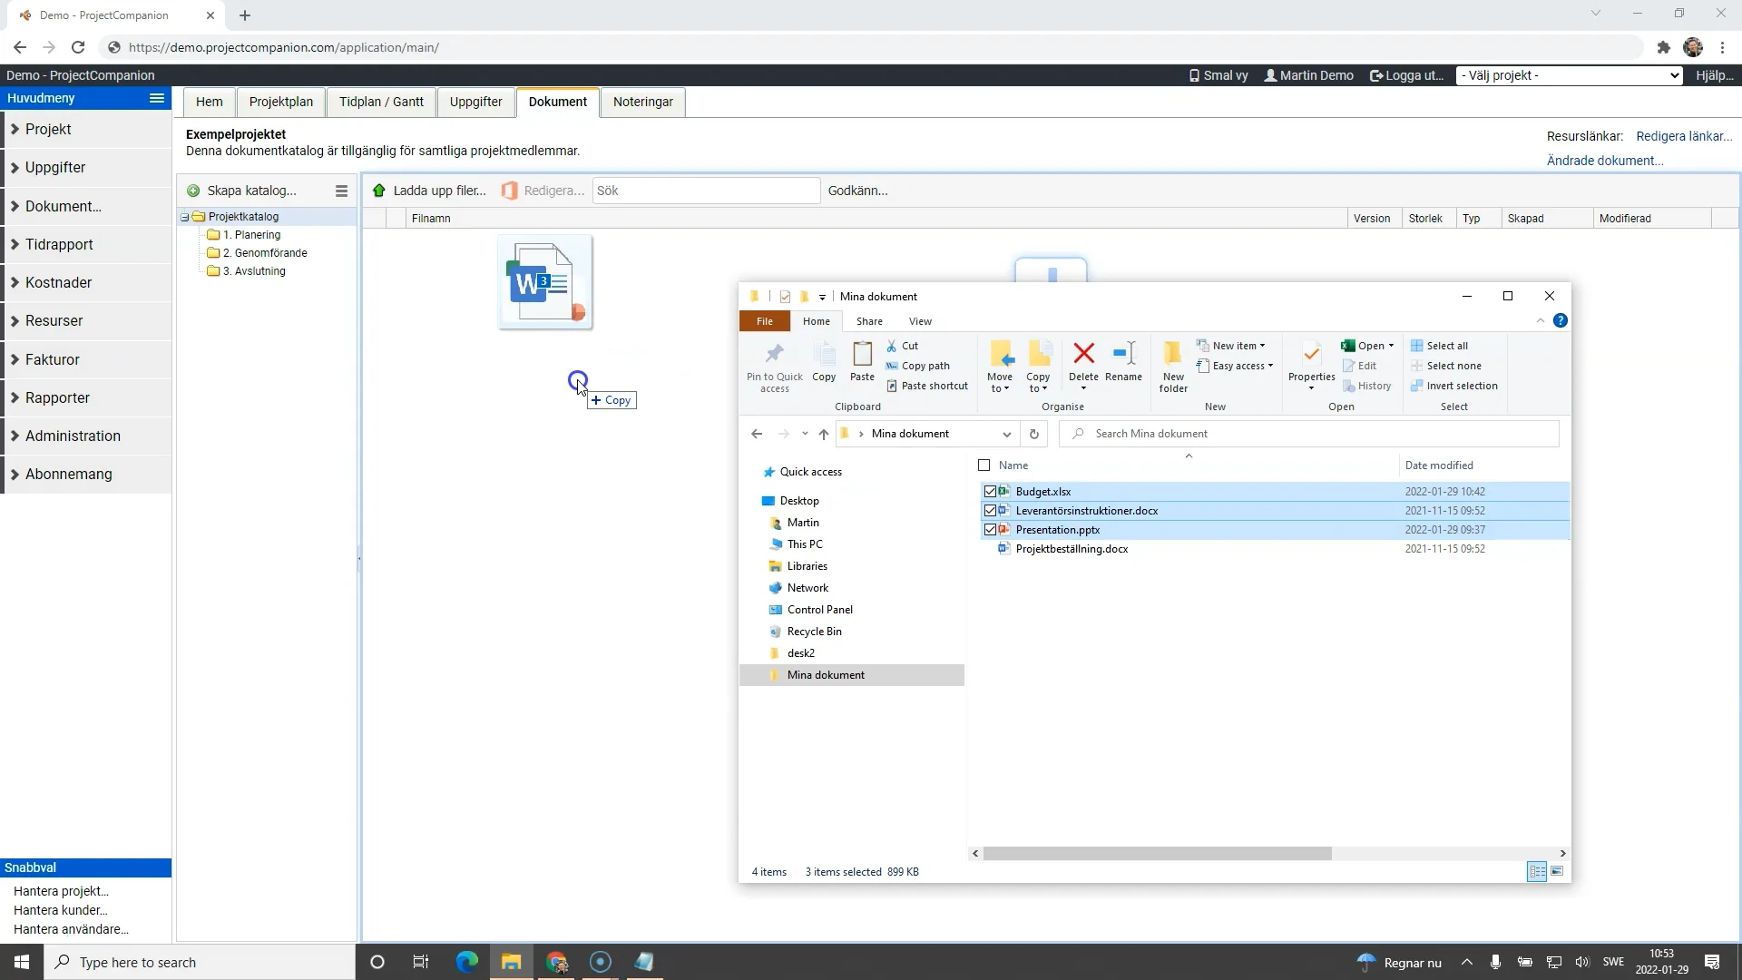Open the Välj projekt dropdown
The height and width of the screenshot is (980, 1742).
(x=1570, y=75)
